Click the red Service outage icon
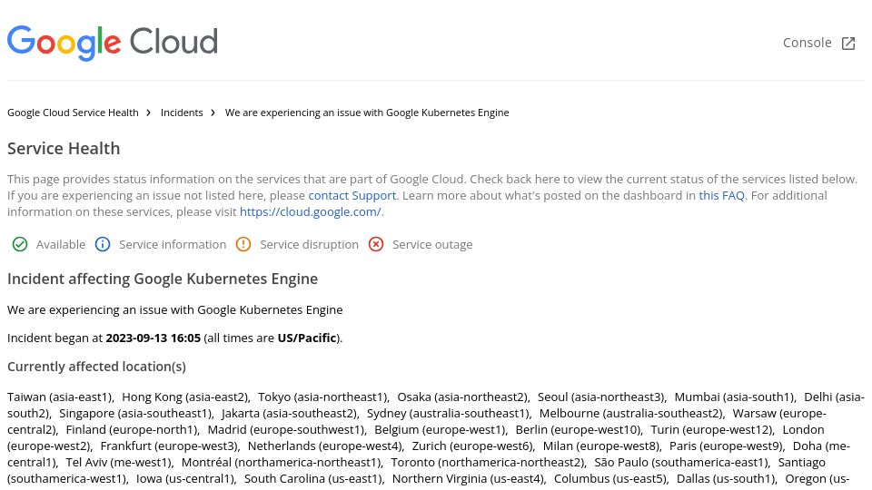 [x=376, y=244]
